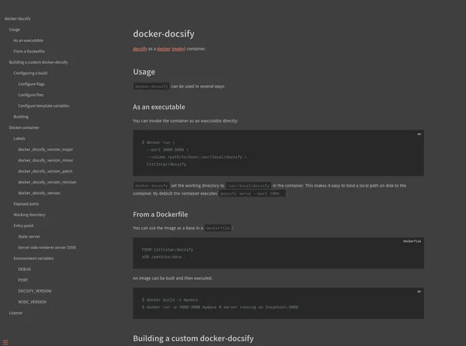Image resolution: width=466 pixels, height=346 pixels.
Task: Navigate to Configuring a build
Action: tap(30, 73)
